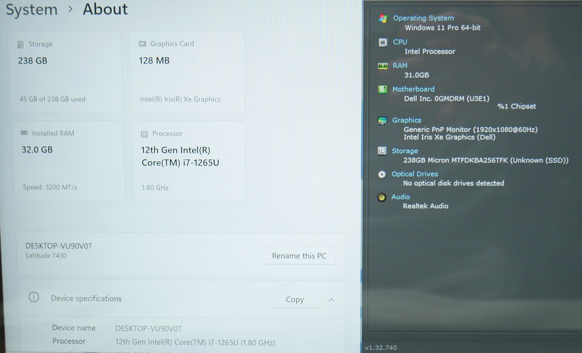This screenshot has height=353, width=582.
Task: Click the 'Device name' label
Action: (74, 328)
